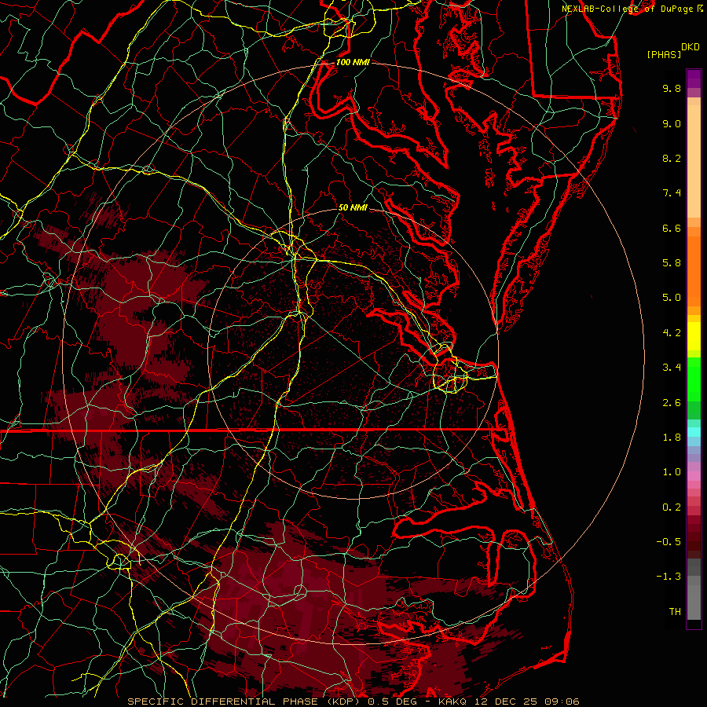707x707 pixels.
Task: Click the -1.3 legend value
Action: (x=669, y=577)
